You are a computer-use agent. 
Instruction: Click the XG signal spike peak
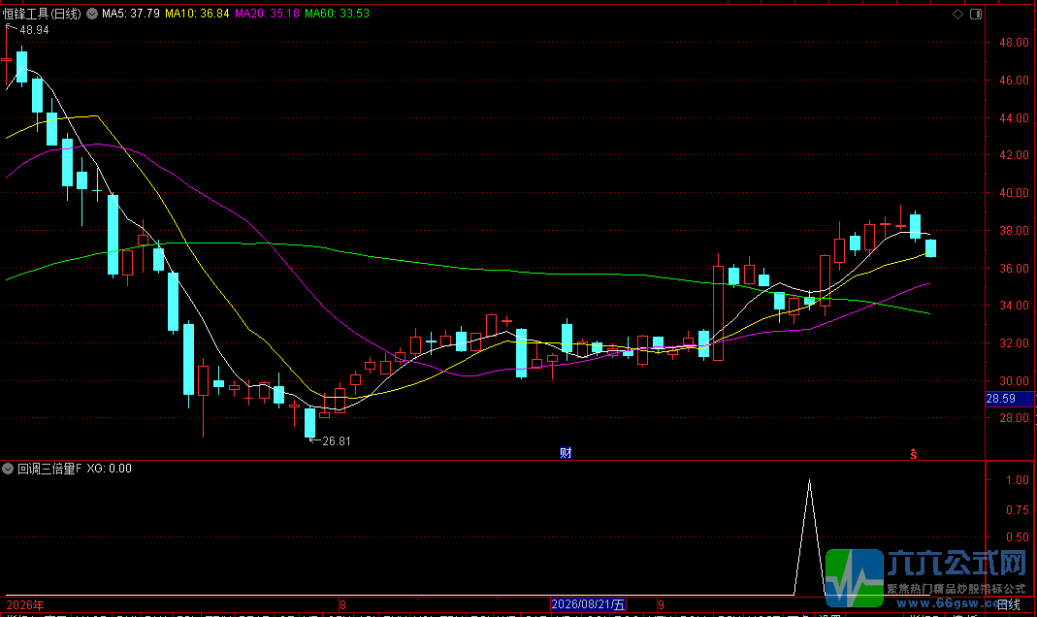(x=809, y=481)
